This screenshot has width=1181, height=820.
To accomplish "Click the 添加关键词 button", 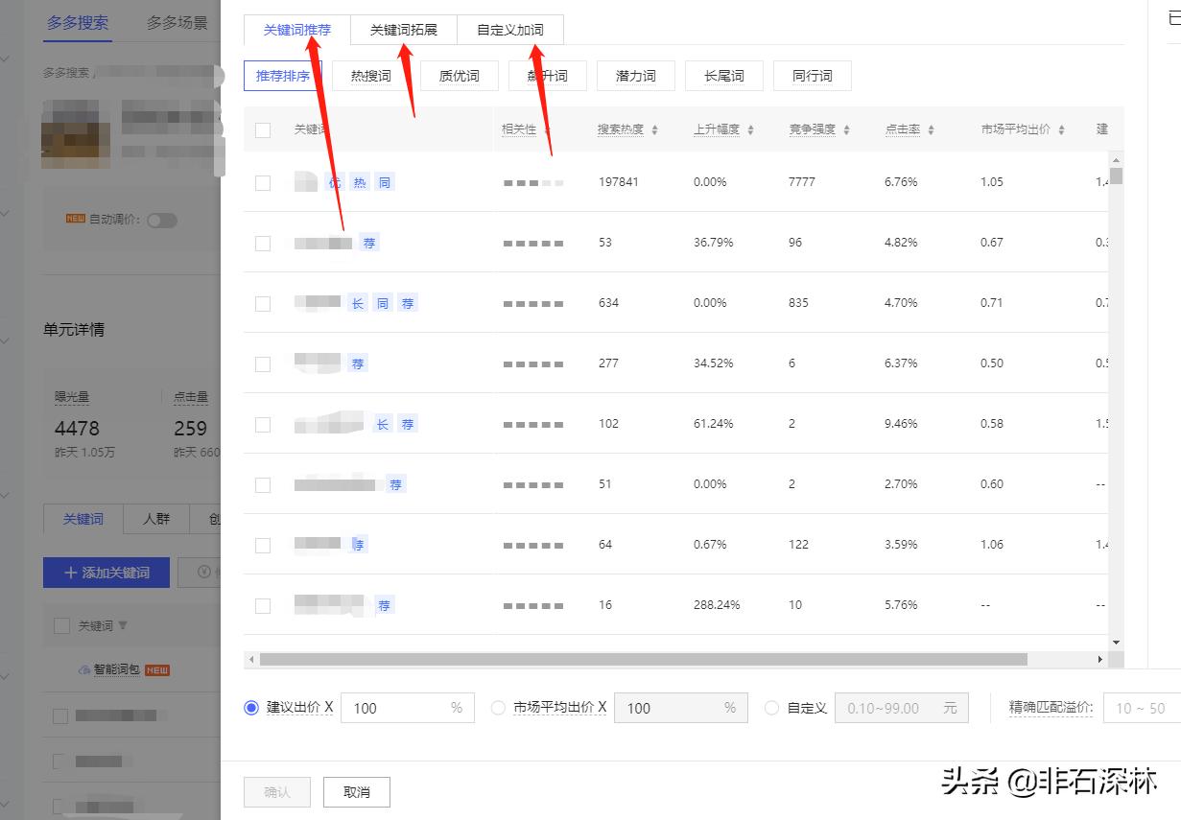I will pyautogui.click(x=106, y=572).
